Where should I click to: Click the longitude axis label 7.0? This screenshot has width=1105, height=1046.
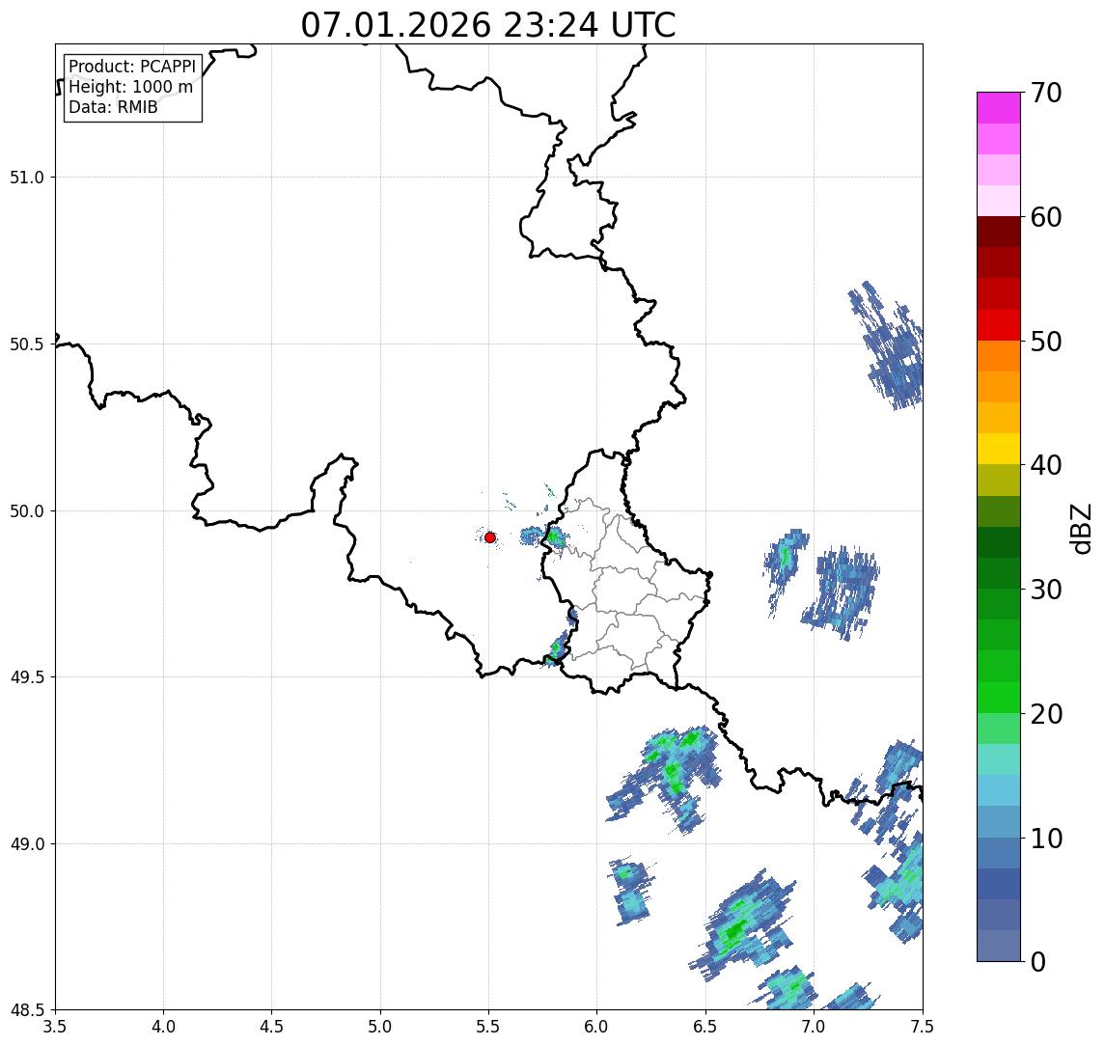tap(814, 1027)
